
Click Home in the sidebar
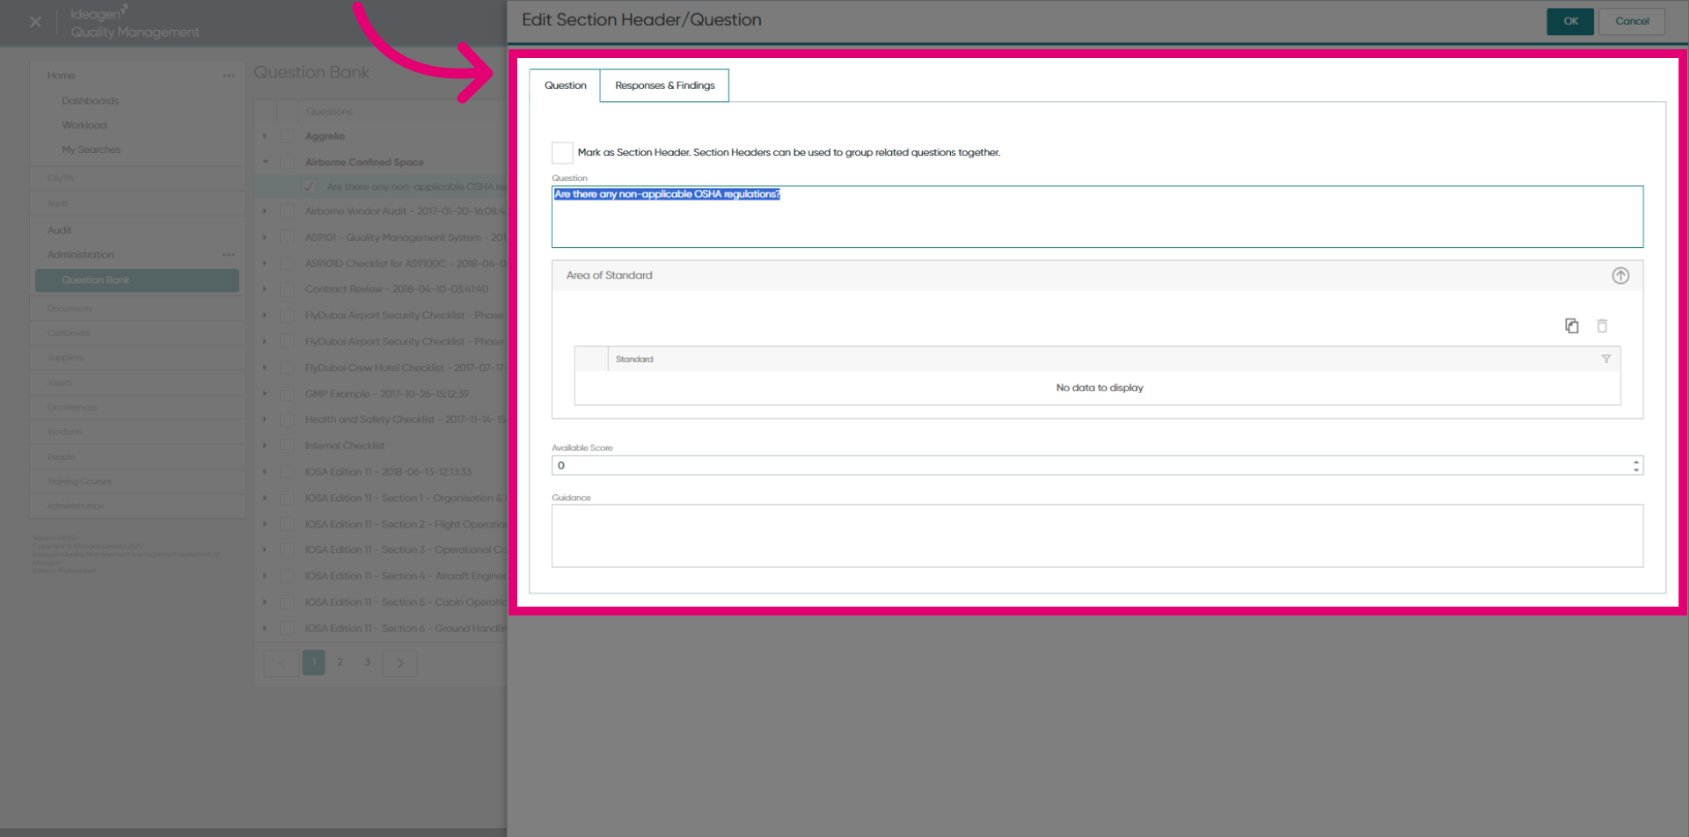[61, 76]
